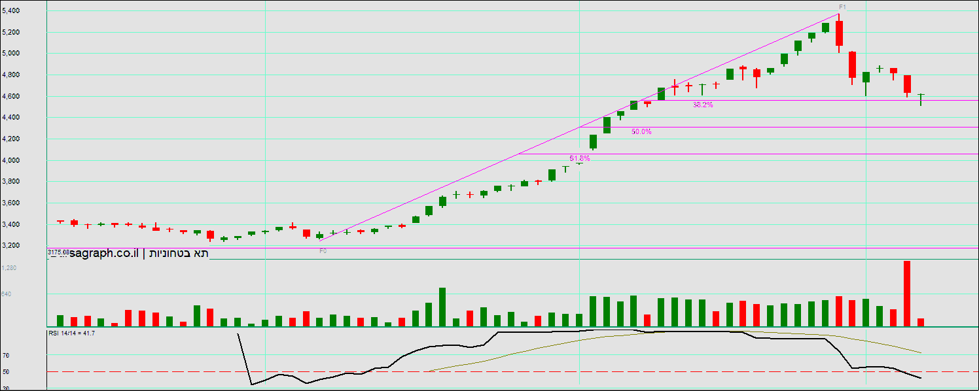Click the Hebrew index name text
The image size is (979, 391).
(181, 254)
